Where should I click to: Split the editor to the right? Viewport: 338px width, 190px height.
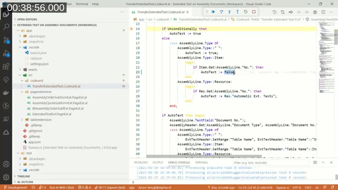tap(323, 12)
